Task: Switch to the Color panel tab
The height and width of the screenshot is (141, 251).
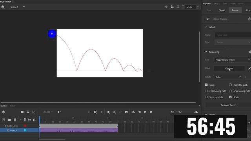Action: [225, 4]
